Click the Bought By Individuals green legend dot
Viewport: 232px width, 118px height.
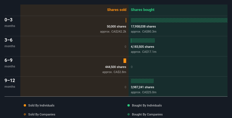pyautogui.click(x=129, y=105)
